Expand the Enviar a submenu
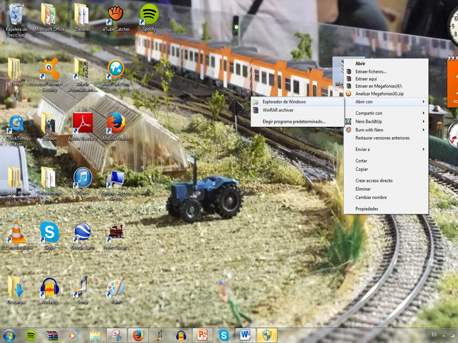Screen dimensions: 458x343 click(x=386, y=149)
